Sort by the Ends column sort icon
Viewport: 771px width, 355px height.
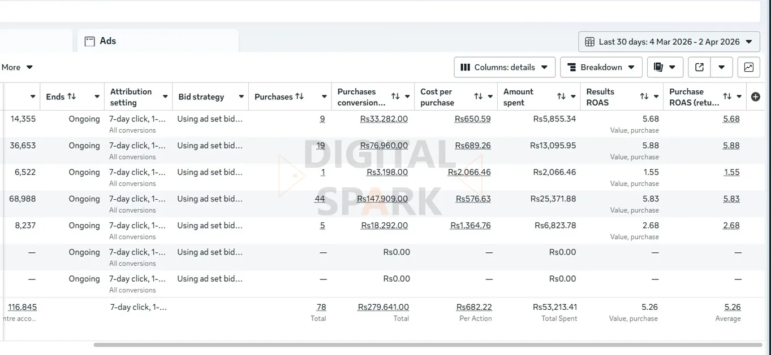72,97
